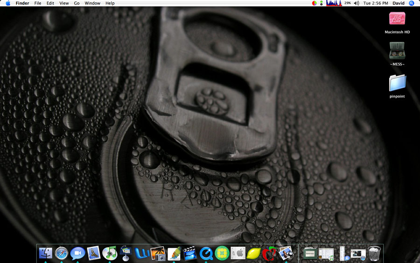The width and height of the screenshot is (420, 263).
Task: Click the CPU activity graph in menu bar
Action: [x=334, y=3]
